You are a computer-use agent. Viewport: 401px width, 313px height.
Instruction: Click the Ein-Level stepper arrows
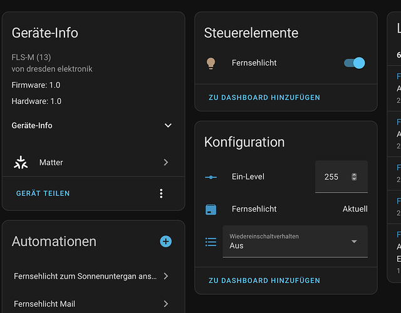(354, 177)
